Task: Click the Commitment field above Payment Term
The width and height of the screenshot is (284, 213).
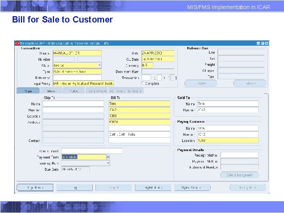Action: tap(92, 151)
